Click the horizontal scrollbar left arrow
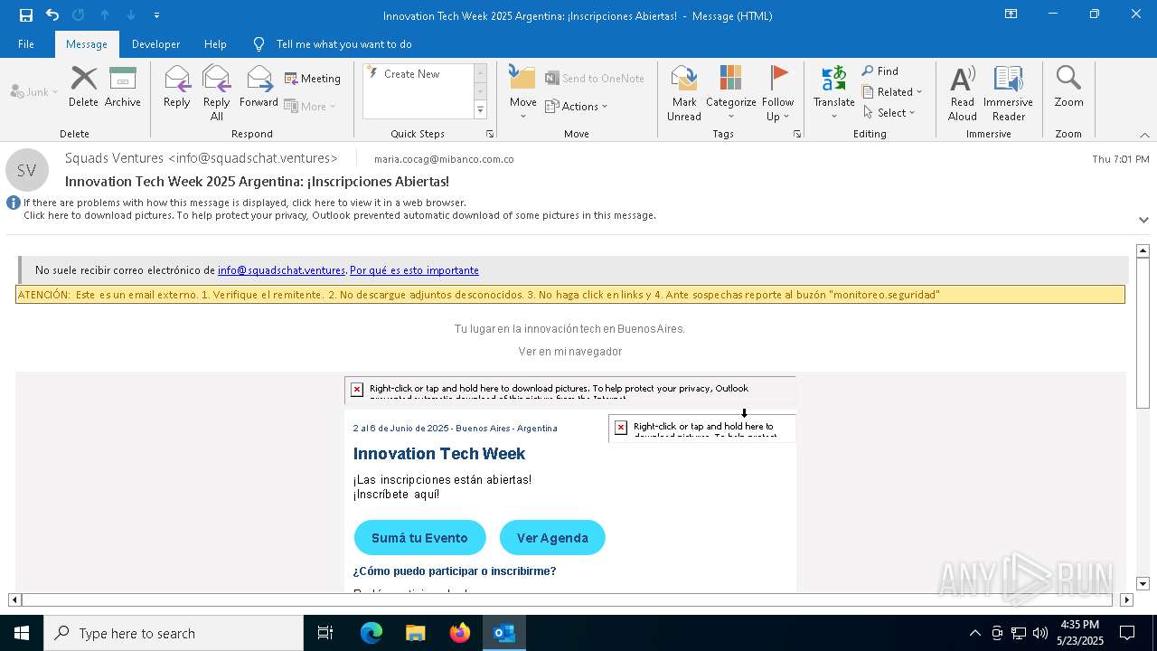Screen dimensions: 1157x651 tap(14, 599)
